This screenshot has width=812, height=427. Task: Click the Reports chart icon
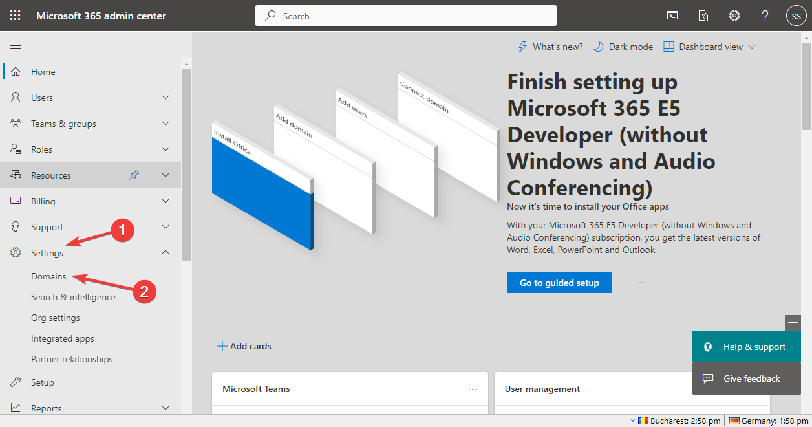[x=16, y=408]
